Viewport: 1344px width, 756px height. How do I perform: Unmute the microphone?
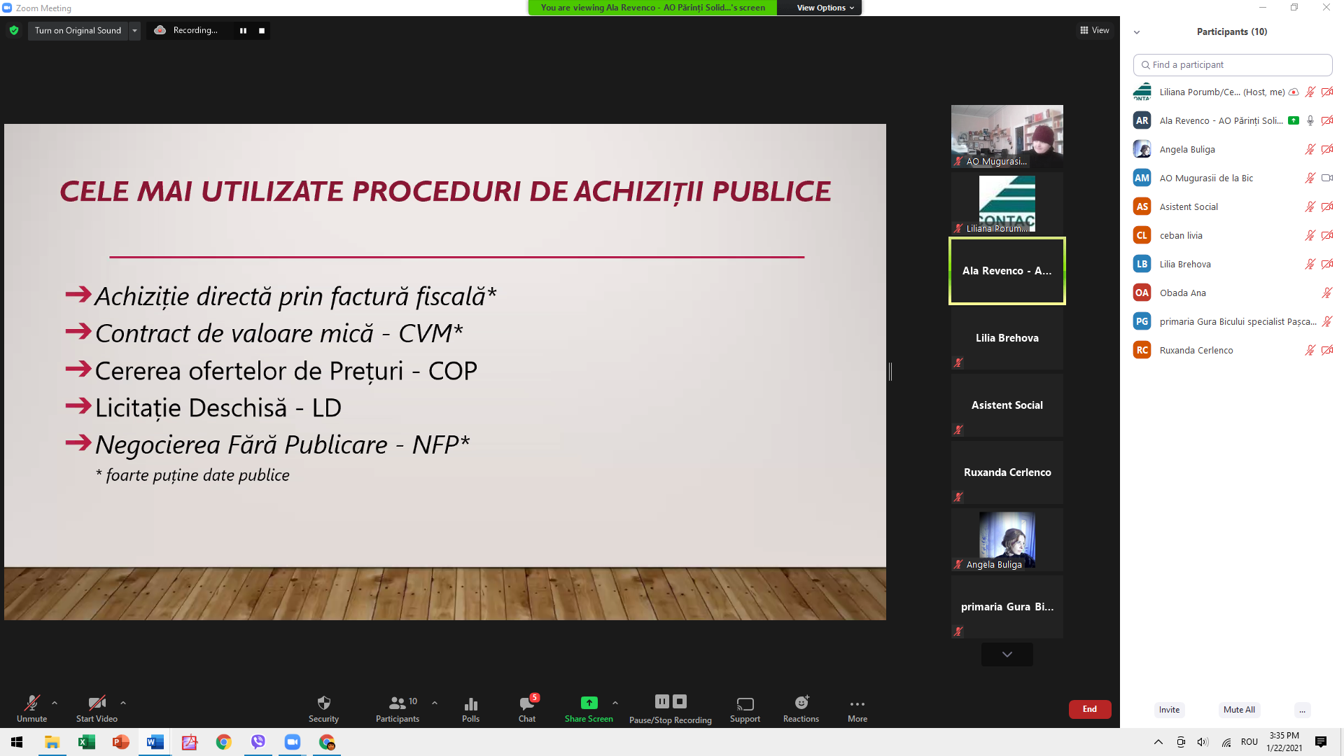31,703
